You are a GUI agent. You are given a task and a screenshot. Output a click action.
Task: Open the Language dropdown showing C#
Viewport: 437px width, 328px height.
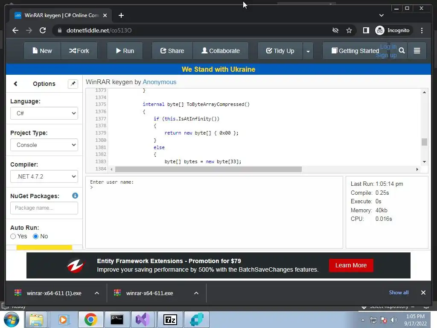tap(44, 113)
